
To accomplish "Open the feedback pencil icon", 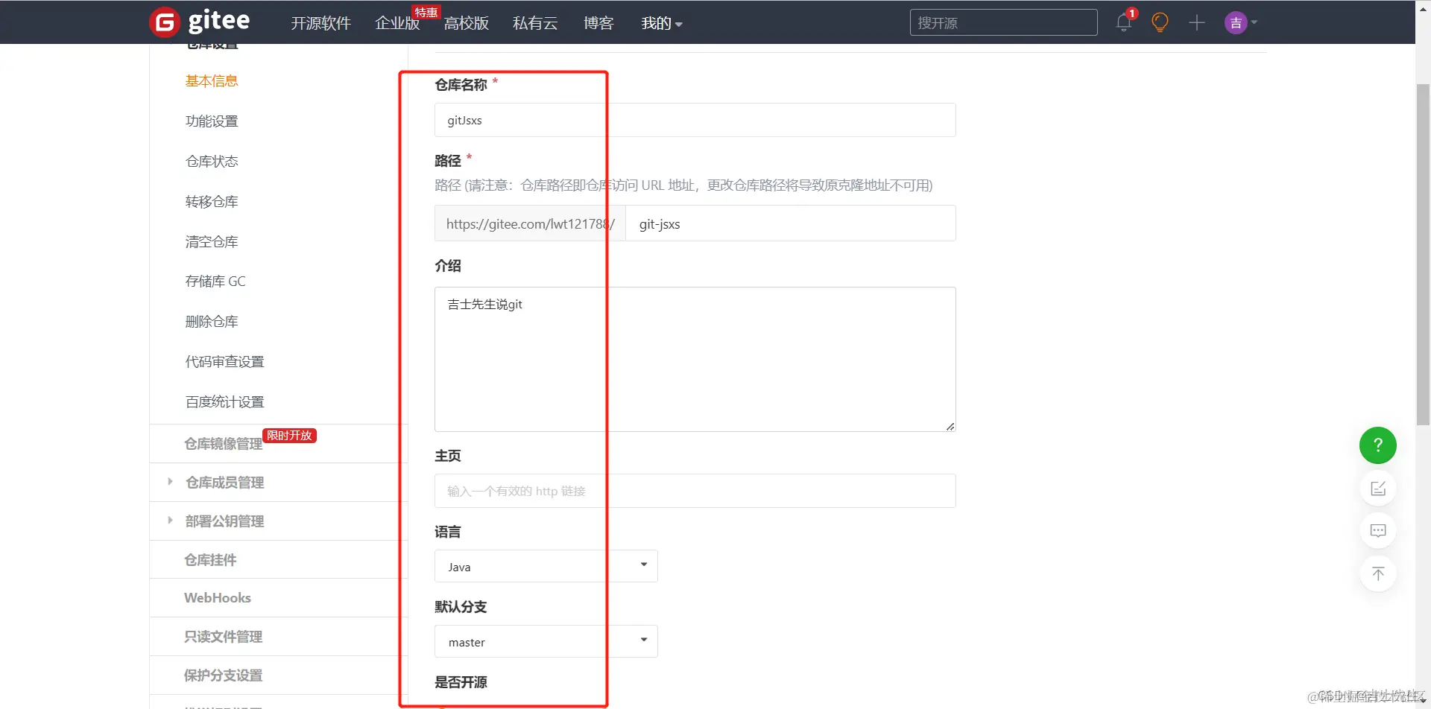I will point(1378,488).
